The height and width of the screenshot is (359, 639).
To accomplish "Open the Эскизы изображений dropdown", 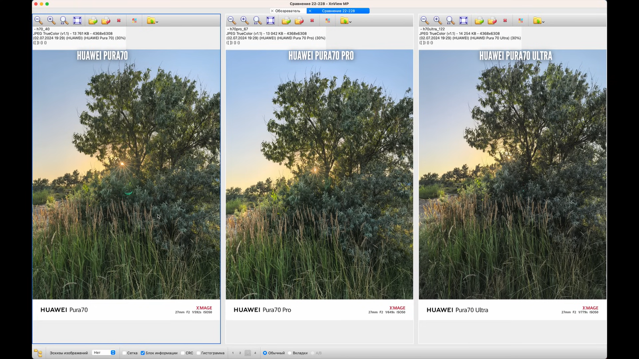I will [104, 353].
